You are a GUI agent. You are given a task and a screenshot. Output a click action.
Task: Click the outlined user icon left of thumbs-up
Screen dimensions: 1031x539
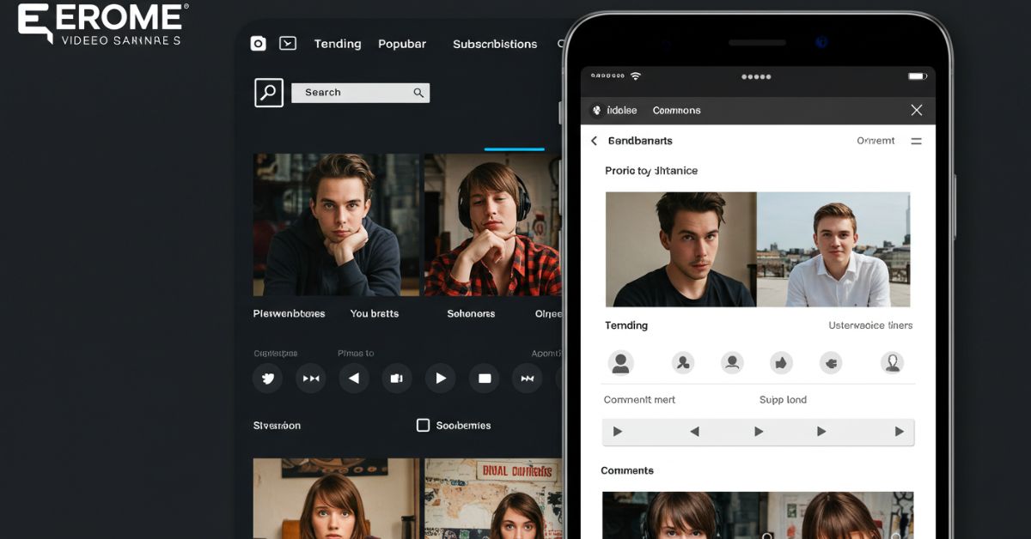click(x=732, y=362)
